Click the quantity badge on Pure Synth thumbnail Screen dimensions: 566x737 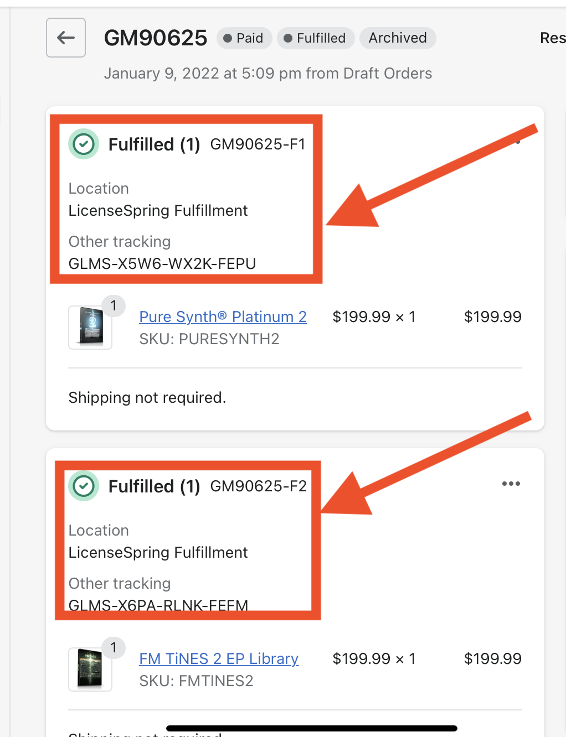[114, 305]
